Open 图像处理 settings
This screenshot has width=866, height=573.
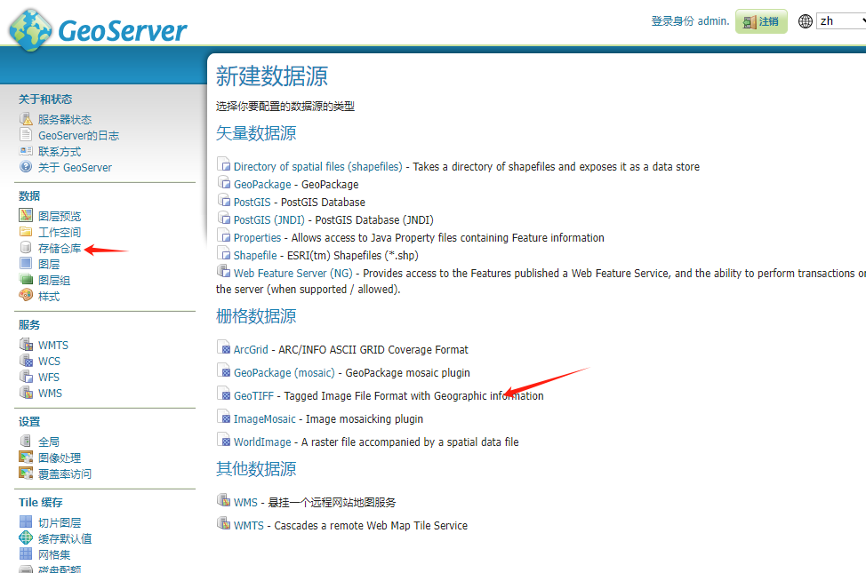60,458
